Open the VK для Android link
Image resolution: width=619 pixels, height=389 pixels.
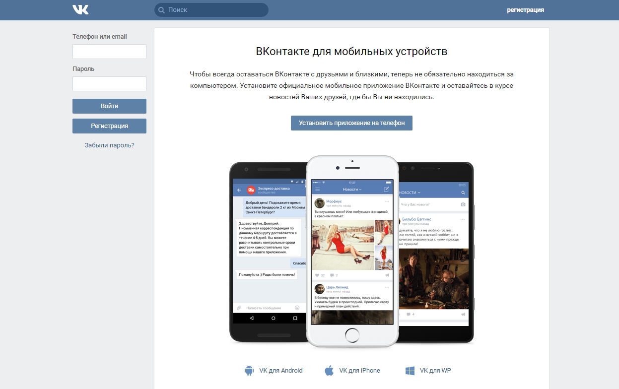coord(280,371)
